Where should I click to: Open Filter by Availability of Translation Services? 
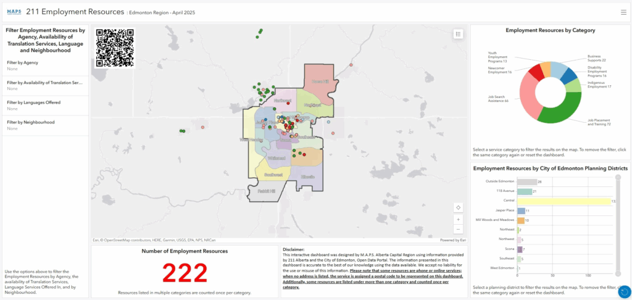tap(45, 85)
